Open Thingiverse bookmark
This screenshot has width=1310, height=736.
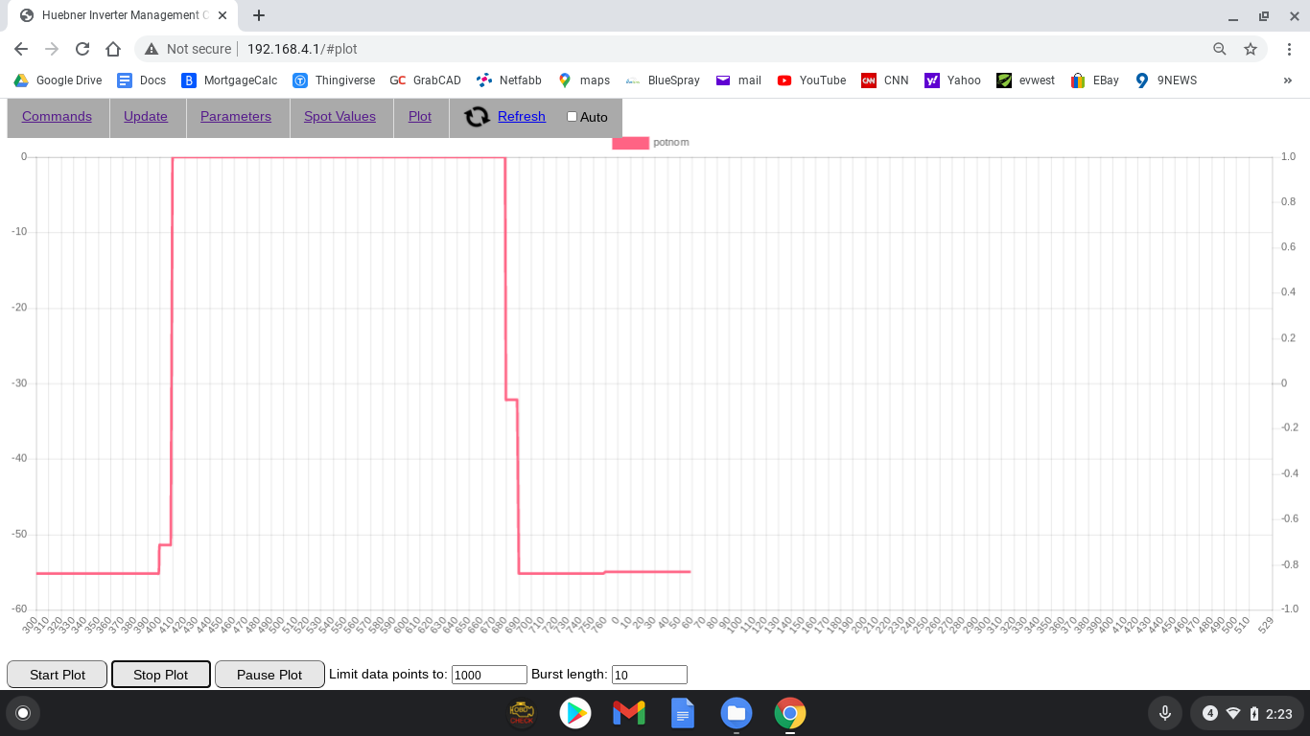pos(334,80)
